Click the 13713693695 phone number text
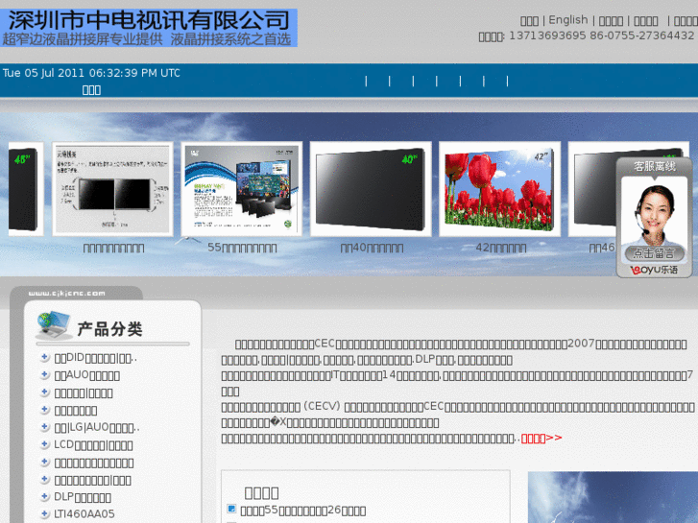 [x=547, y=36]
